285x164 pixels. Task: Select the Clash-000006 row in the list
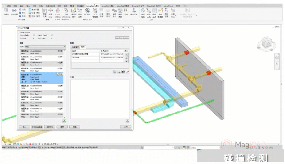click(x=42, y=87)
